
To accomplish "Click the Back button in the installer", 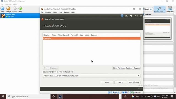I will 120,82.
